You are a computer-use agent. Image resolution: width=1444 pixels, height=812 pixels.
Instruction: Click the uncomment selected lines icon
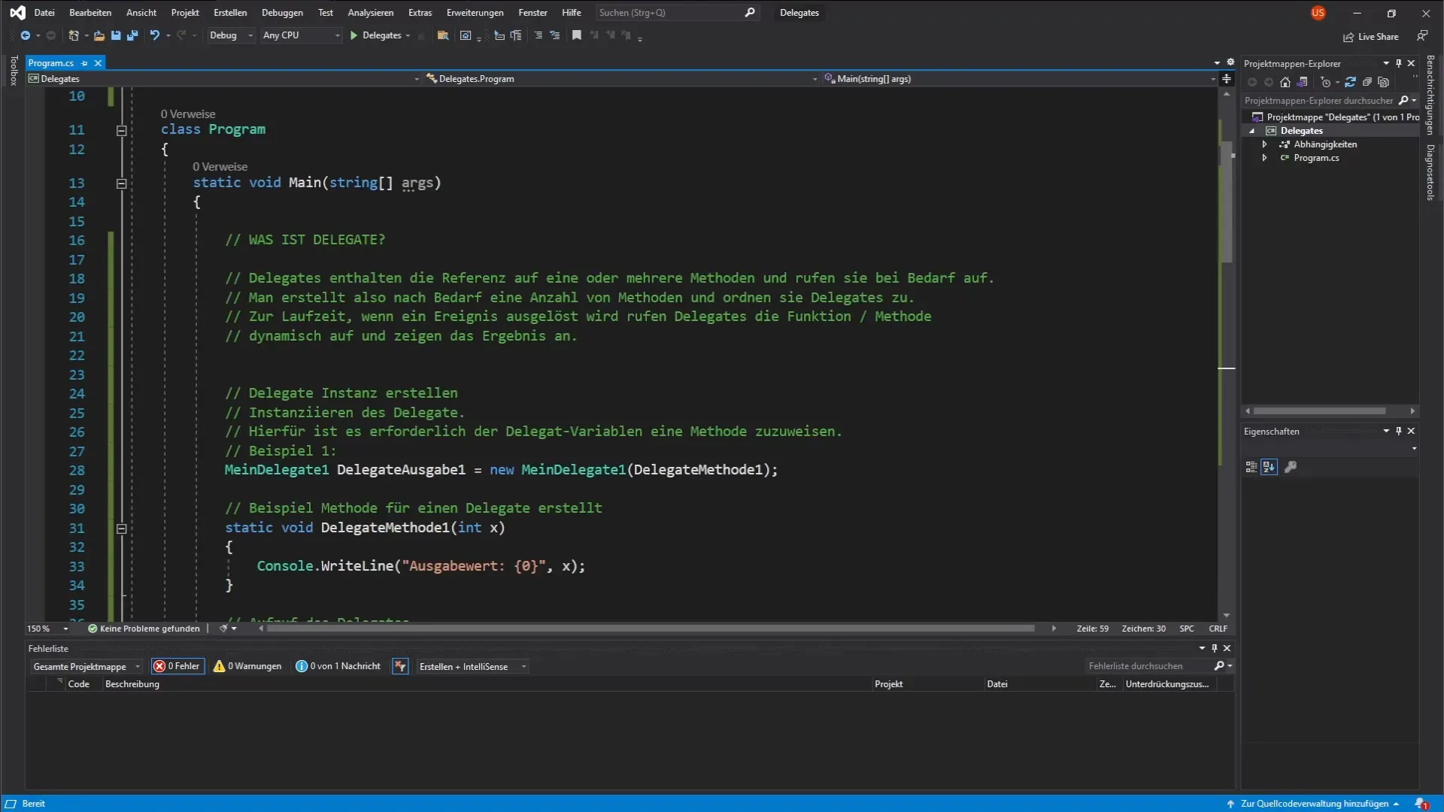(555, 35)
